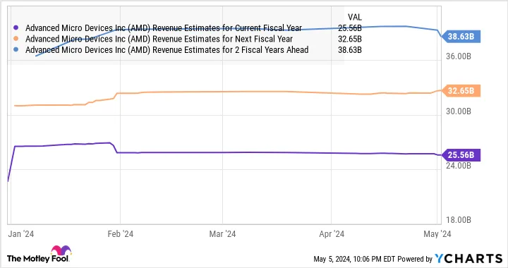Open the YCharts logo
The height and width of the screenshot is (268, 508).
click(468, 258)
